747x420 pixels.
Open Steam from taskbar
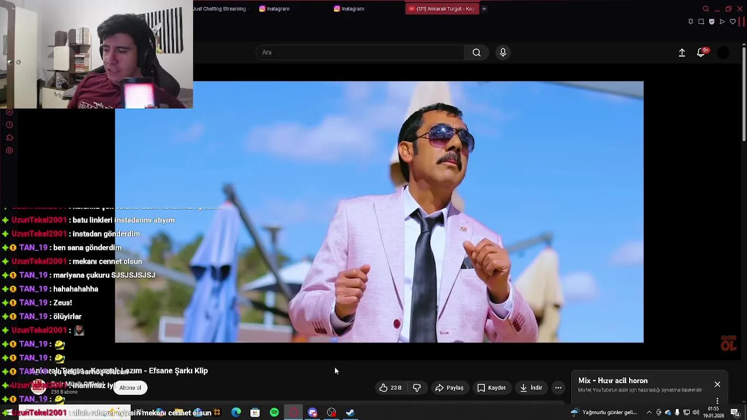click(x=350, y=412)
